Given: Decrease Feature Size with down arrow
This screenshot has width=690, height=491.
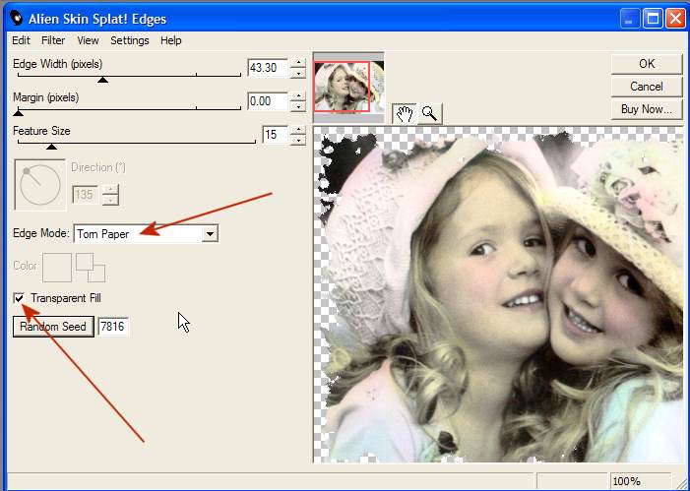Looking at the screenshot, I should pyautogui.click(x=298, y=140).
